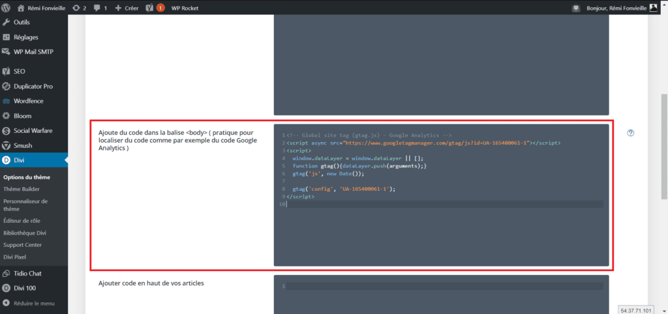Click the Tidio Chat icon

pos(7,273)
